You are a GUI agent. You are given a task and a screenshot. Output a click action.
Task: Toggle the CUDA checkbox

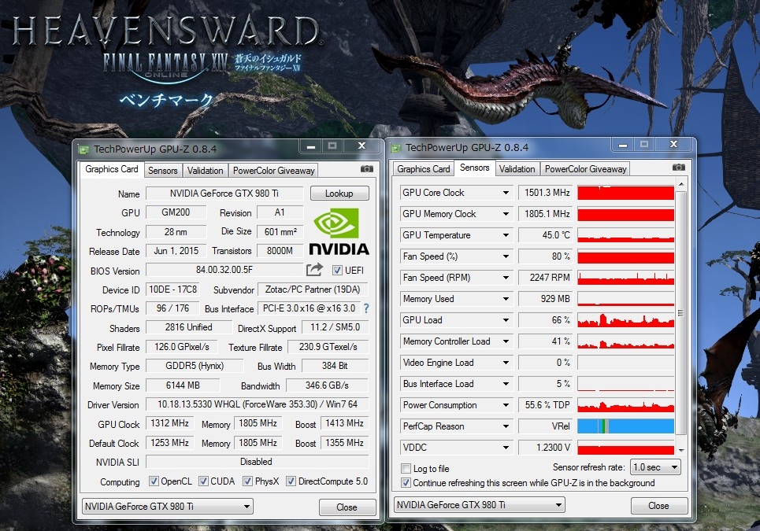point(203,481)
